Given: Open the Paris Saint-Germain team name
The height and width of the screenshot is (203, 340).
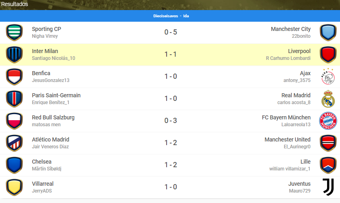Looking at the screenshot, I should tap(56, 95).
